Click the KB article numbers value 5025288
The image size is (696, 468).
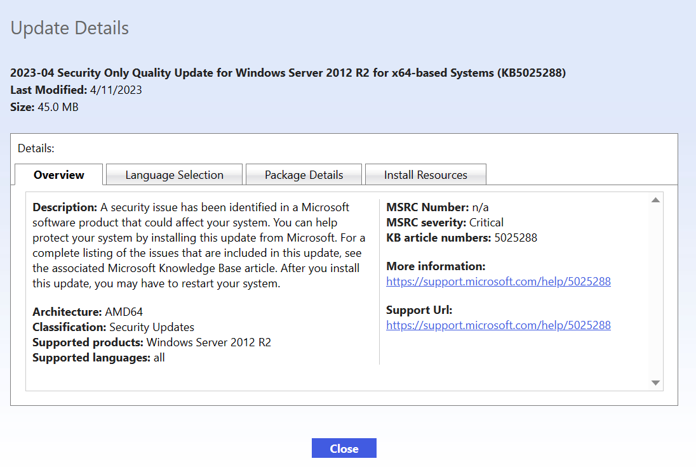[x=516, y=238]
